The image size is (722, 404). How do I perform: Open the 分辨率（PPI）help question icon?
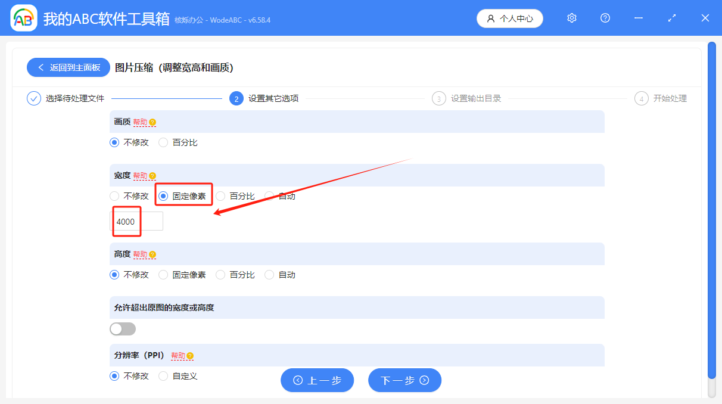(x=189, y=355)
